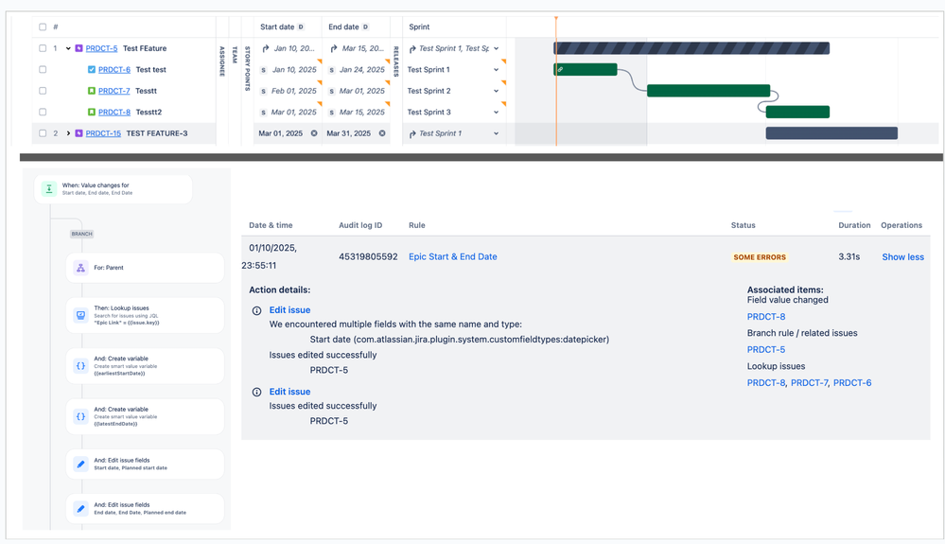Viewport: 945px width, 544px height.
Task: Check the box for row PRDCT-8
Action: coord(43,112)
